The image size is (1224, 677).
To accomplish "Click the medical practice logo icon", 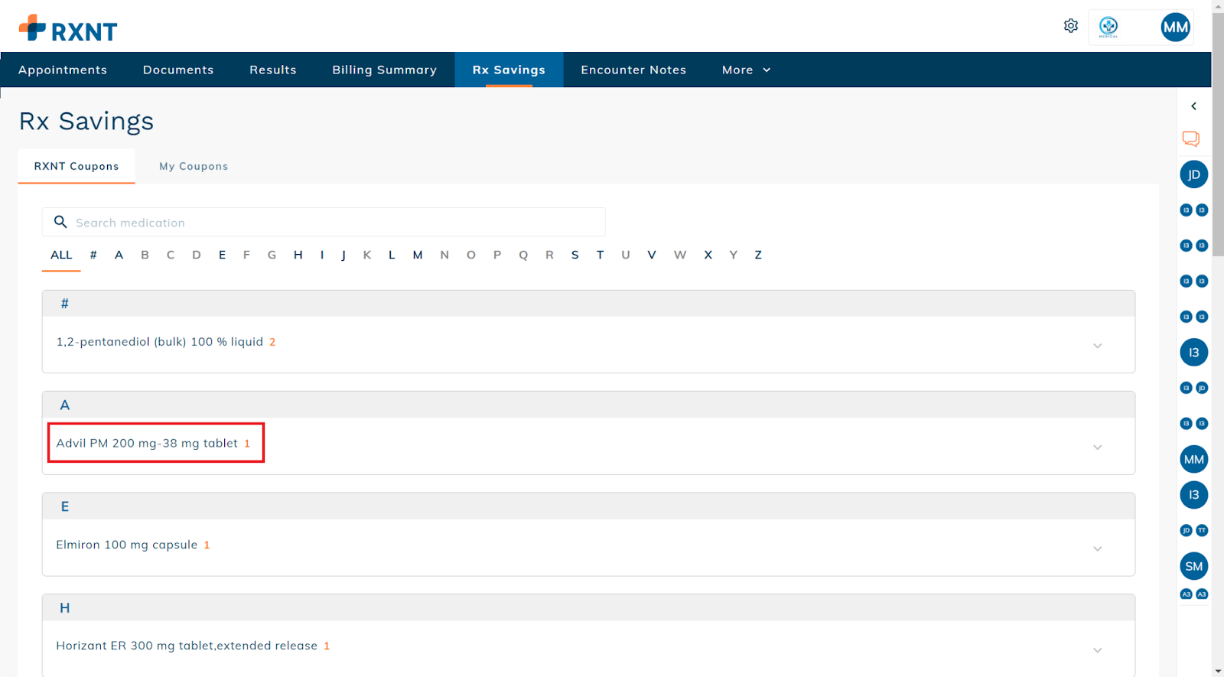I will (x=1108, y=27).
